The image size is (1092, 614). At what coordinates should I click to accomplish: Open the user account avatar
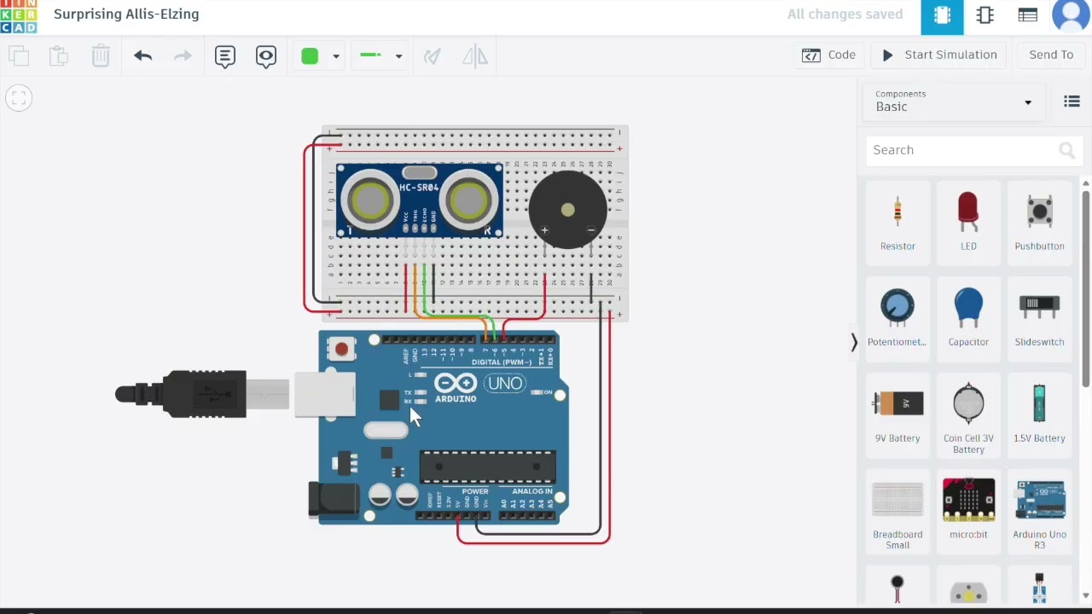coord(1072,14)
